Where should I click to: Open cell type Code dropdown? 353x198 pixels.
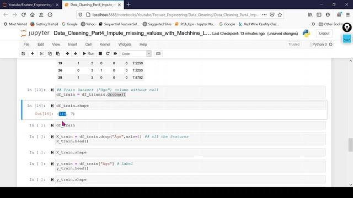click(136, 54)
